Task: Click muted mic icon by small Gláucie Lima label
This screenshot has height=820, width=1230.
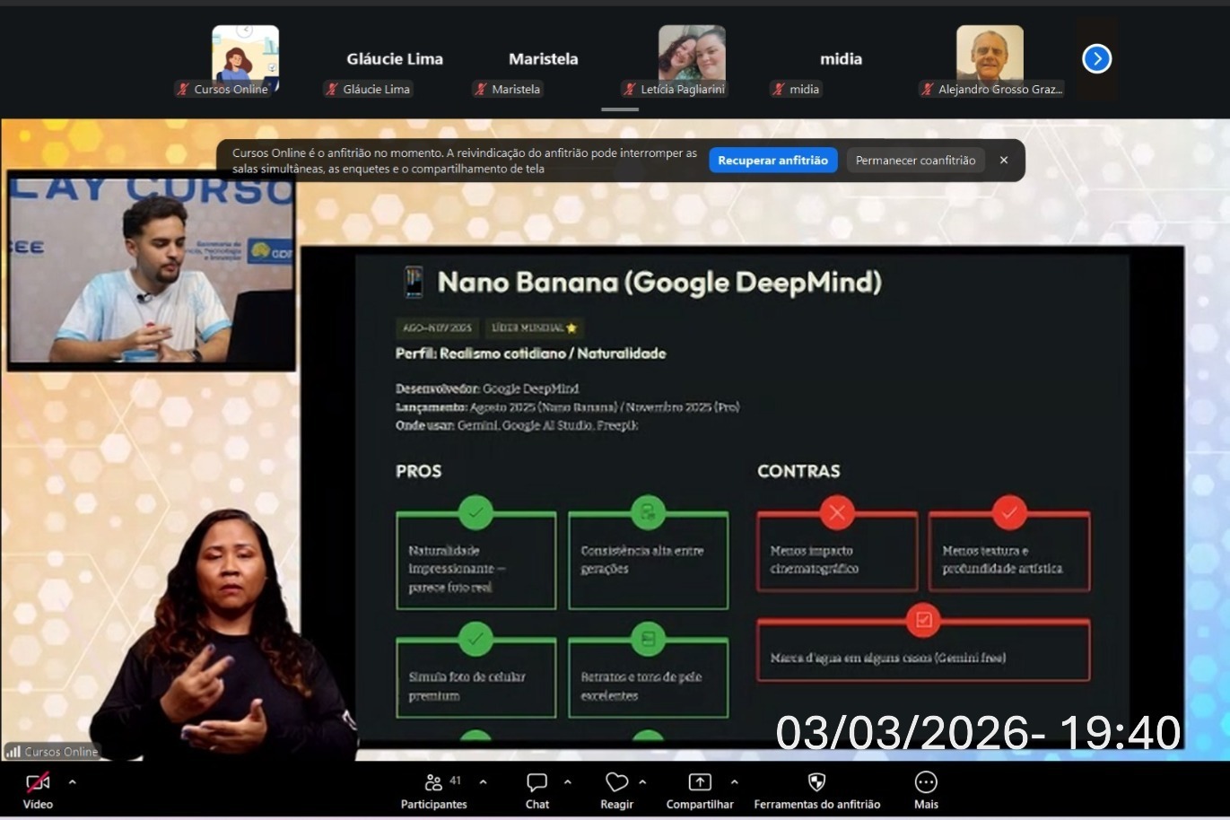Action: tap(332, 89)
